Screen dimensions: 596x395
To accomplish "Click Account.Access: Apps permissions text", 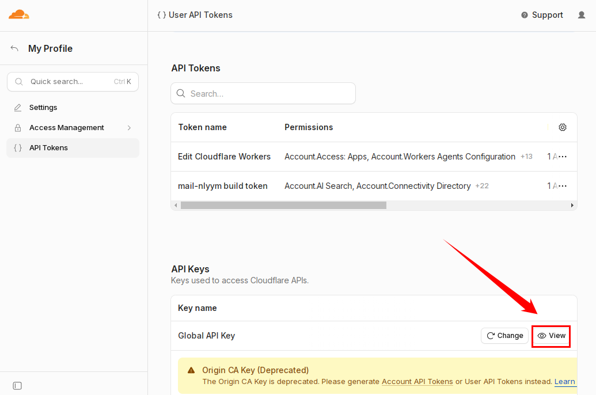I will coord(400,157).
